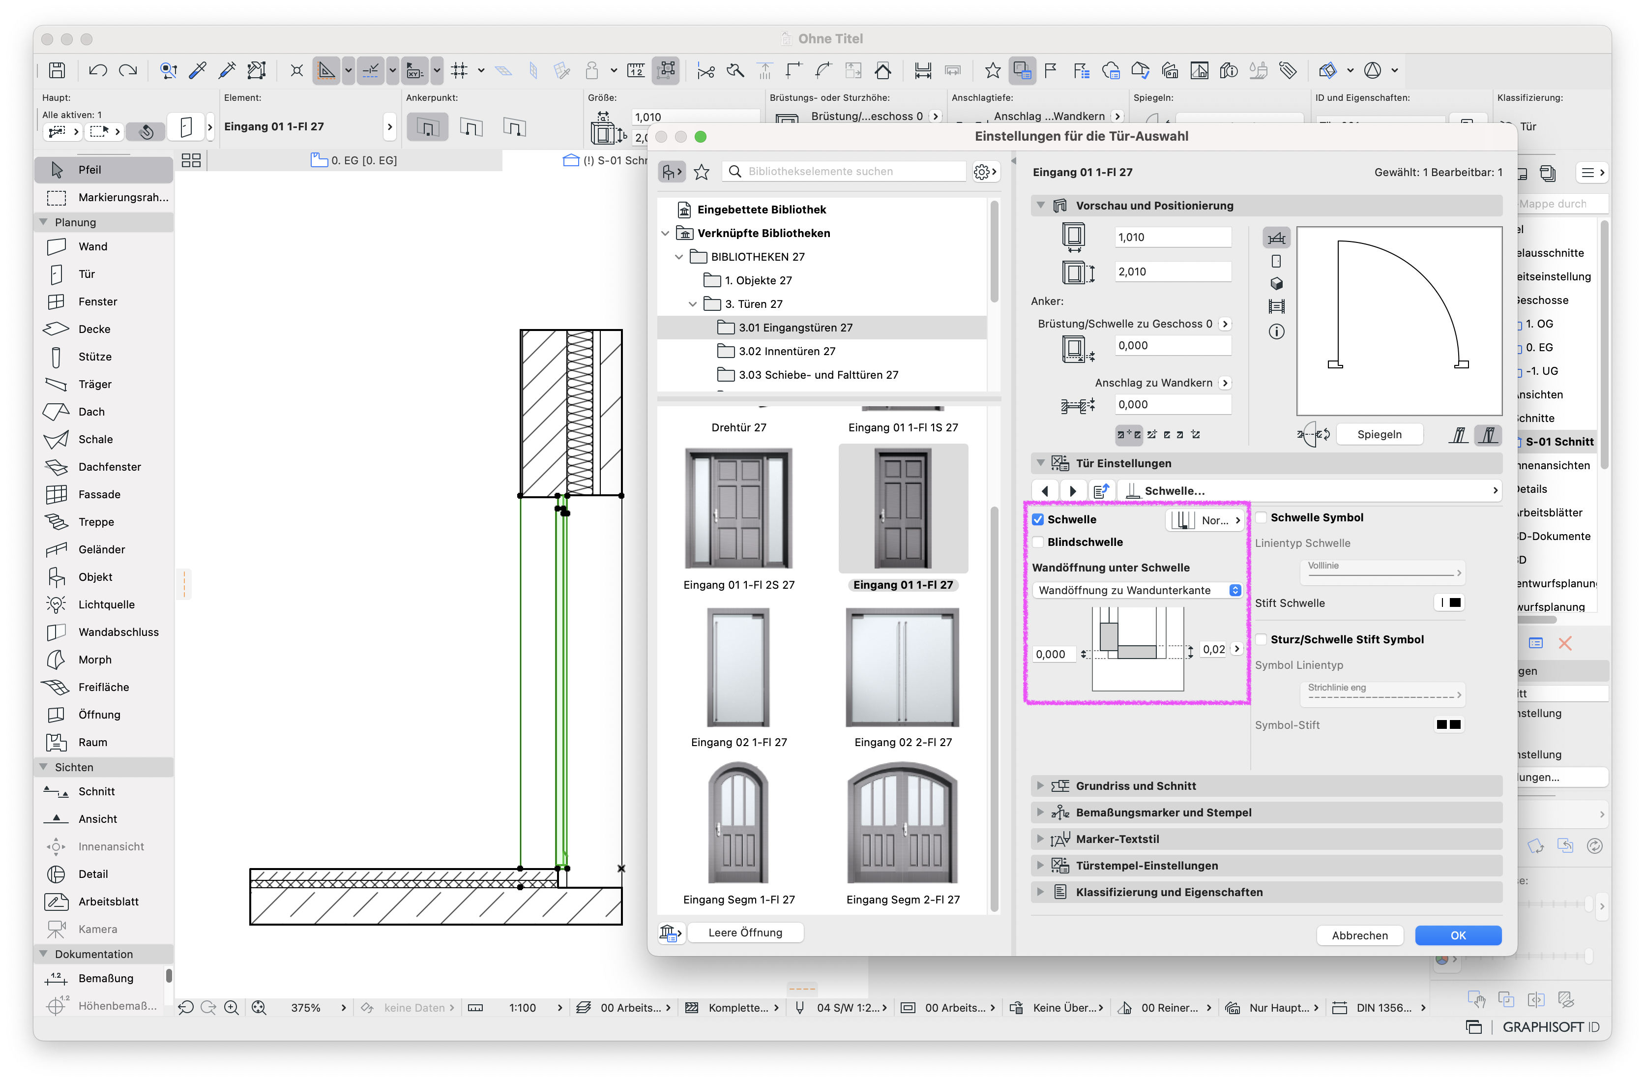This screenshot has height=1082, width=1645.
Task: Click the door width field 1,010
Action: (1173, 237)
